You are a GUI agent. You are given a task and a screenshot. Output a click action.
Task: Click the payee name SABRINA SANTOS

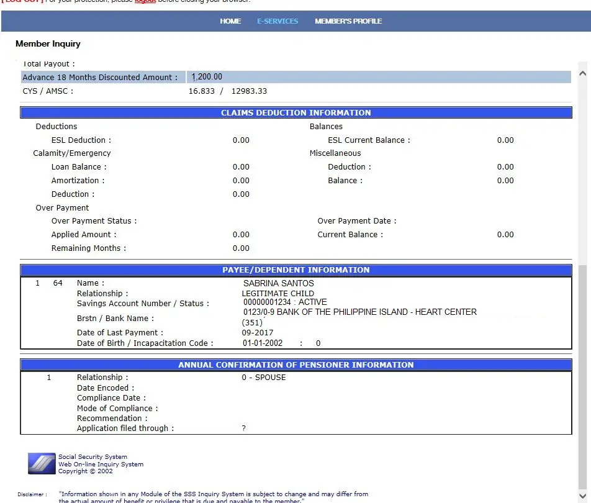(x=279, y=283)
